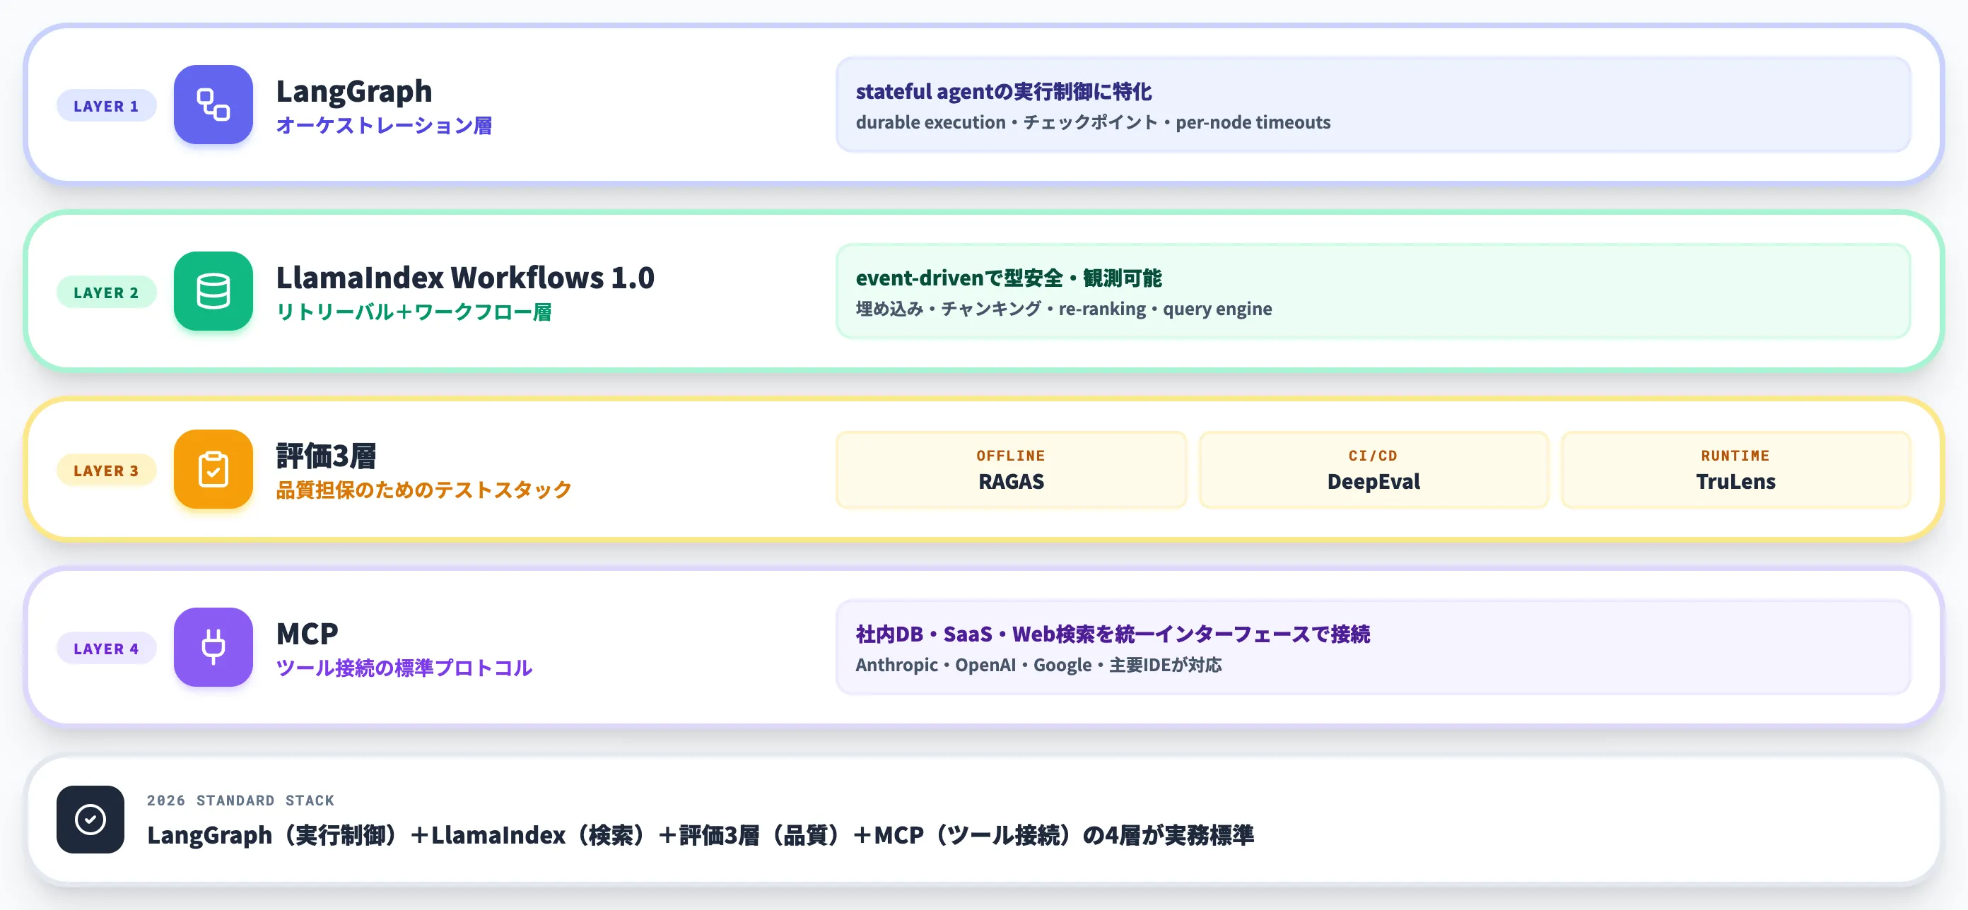Click the '2026 STANDARD STACK' label
Screen dimensions: 1968x910
[x=240, y=800]
